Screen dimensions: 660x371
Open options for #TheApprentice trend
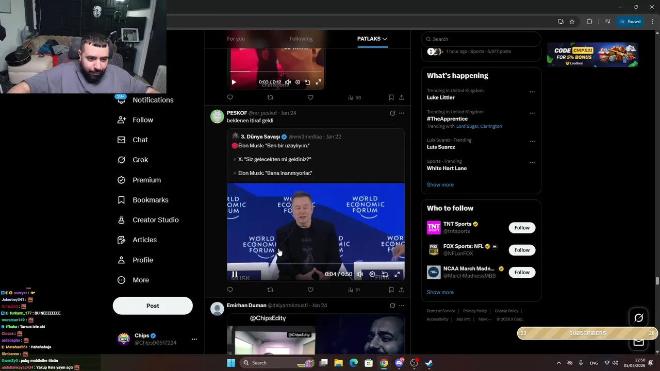(532, 113)
